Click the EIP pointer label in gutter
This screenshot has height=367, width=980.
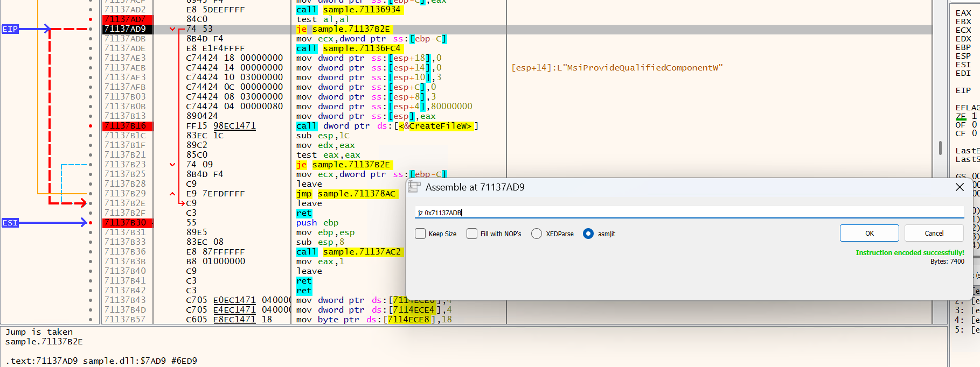10,29
